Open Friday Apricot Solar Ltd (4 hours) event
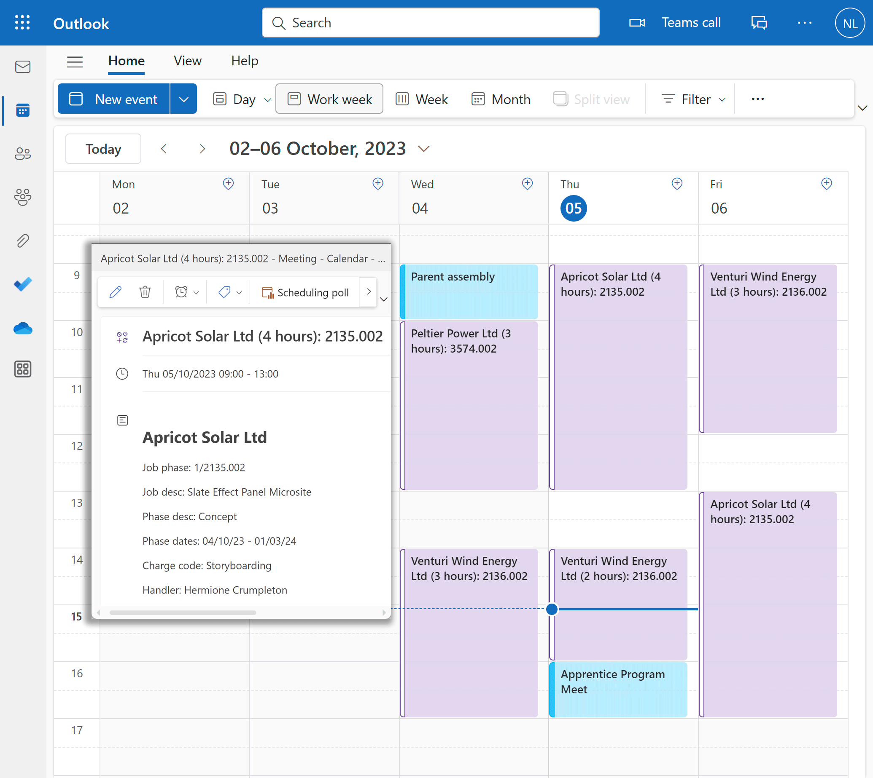This screenshot has width=873, height=778. point(768,604)
